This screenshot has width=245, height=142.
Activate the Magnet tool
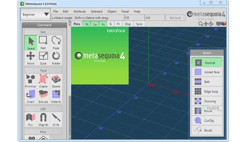[43, 119]
